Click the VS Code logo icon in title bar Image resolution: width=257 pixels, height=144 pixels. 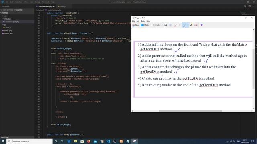(2, 2)
